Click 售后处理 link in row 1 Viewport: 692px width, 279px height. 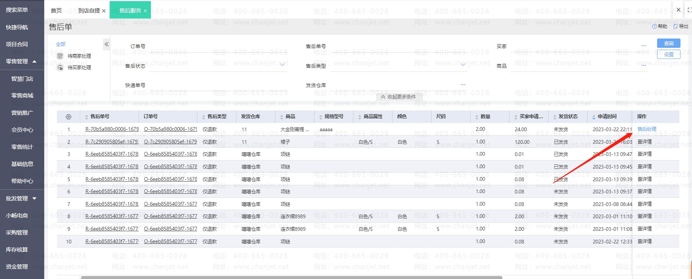pos(647,129)
